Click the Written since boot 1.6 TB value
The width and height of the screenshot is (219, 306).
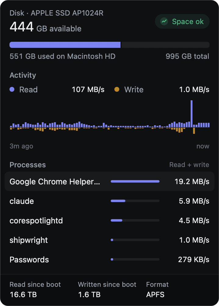click(89, 294)
